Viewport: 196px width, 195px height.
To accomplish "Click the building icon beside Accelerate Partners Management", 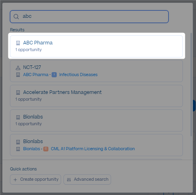I will coord(18,92).
